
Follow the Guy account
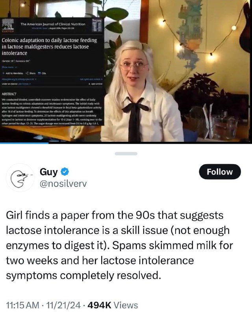click(x=220, y=172)
